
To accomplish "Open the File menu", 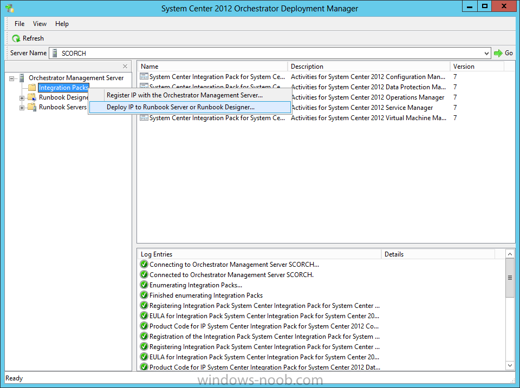I will (19, 24).
